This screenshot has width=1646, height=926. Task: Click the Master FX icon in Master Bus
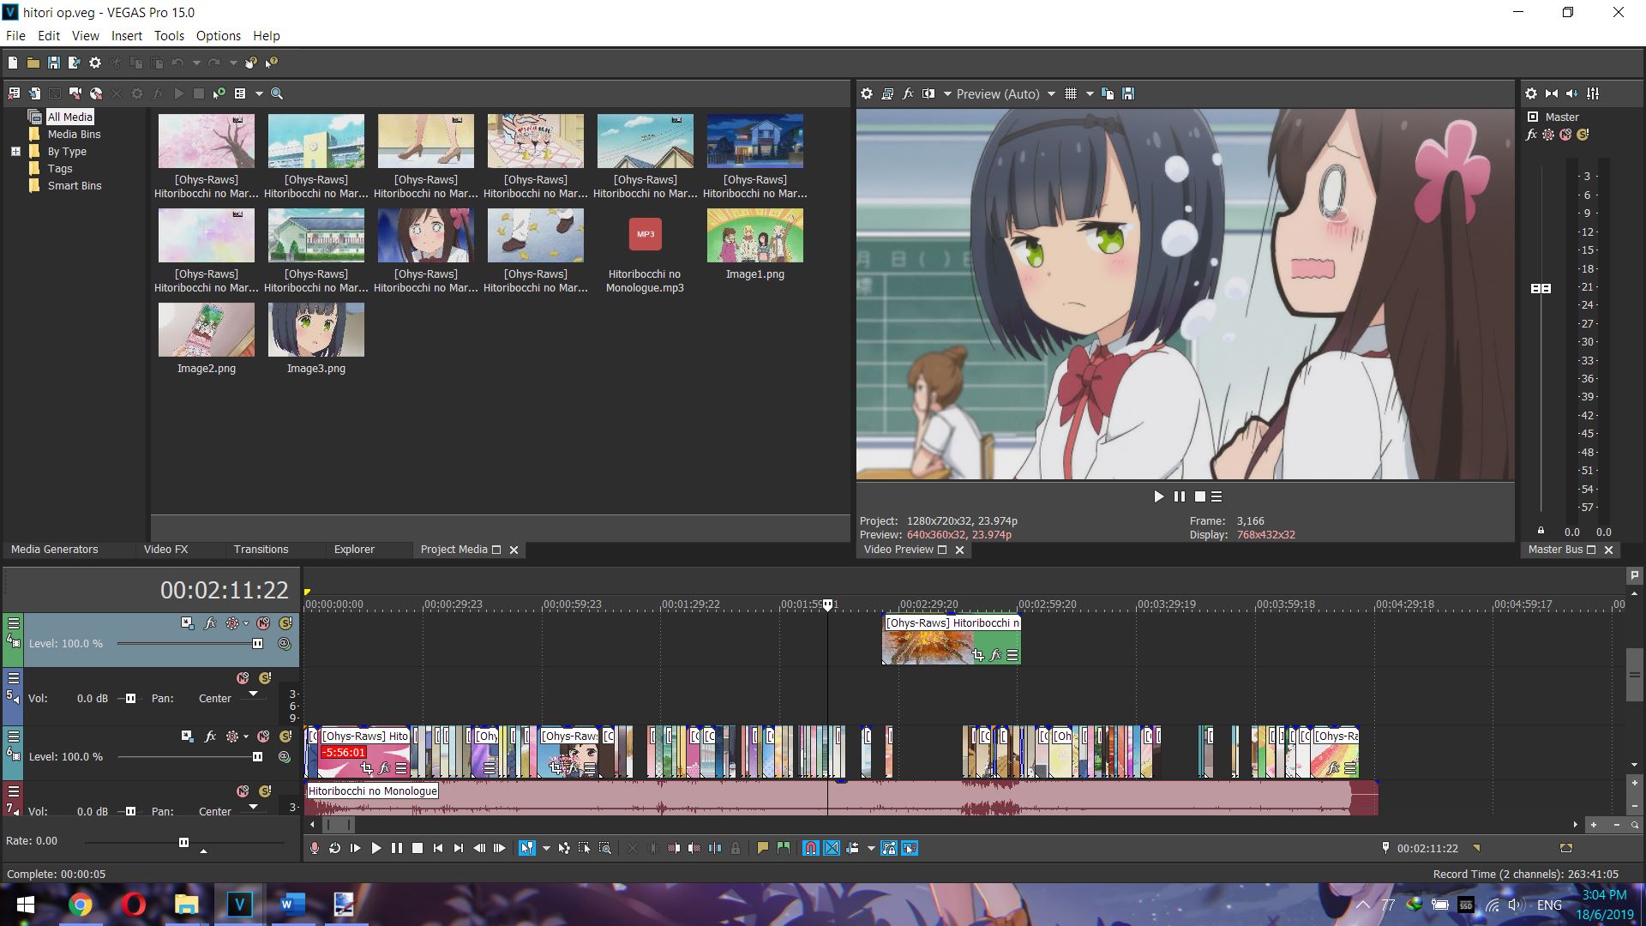[x=1532, y=135]
